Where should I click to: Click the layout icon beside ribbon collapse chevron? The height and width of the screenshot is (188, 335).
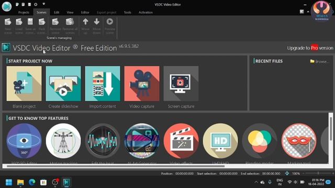pos(301,11)
